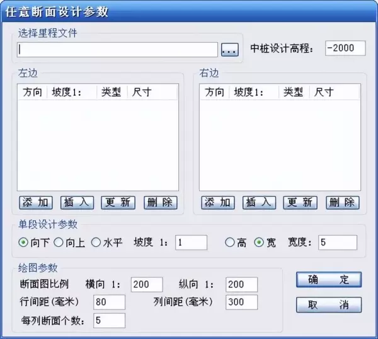The image size is (378, 339).
Task: Click 删除 button in 右边 group
Action: click(x=343, y=202)
